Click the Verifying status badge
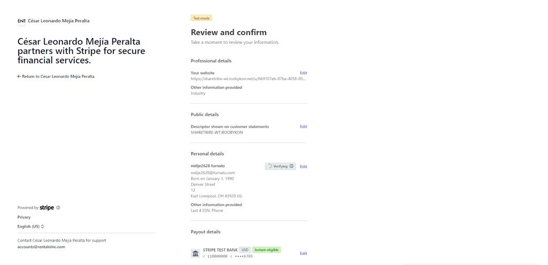Screen dimensions: 548x265 pyautogui.click(x=280, y=166)
